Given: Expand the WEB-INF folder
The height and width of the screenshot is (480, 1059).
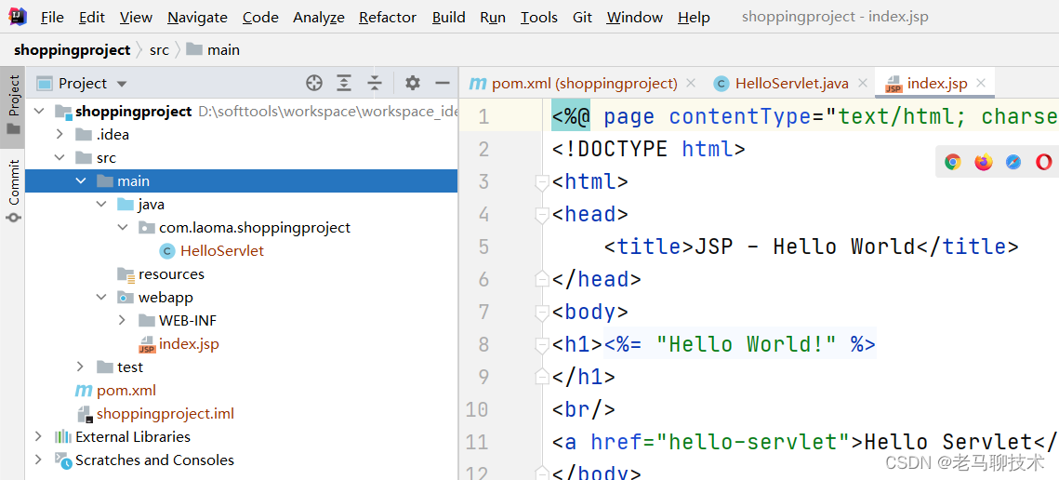Looking at the screenshot, I should pyautogui.click(x=122, y=320).
